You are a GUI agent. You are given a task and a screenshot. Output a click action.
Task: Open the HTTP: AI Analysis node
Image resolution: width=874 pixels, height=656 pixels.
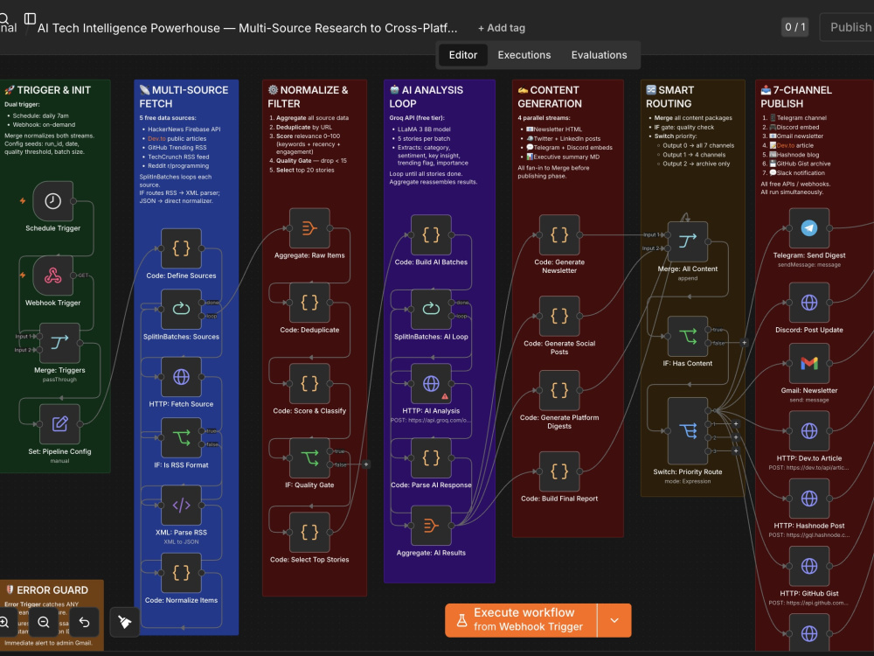point(431,384)
